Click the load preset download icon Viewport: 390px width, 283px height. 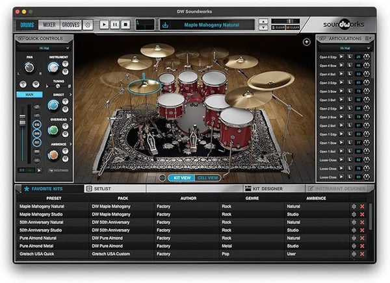coord(165,25)
